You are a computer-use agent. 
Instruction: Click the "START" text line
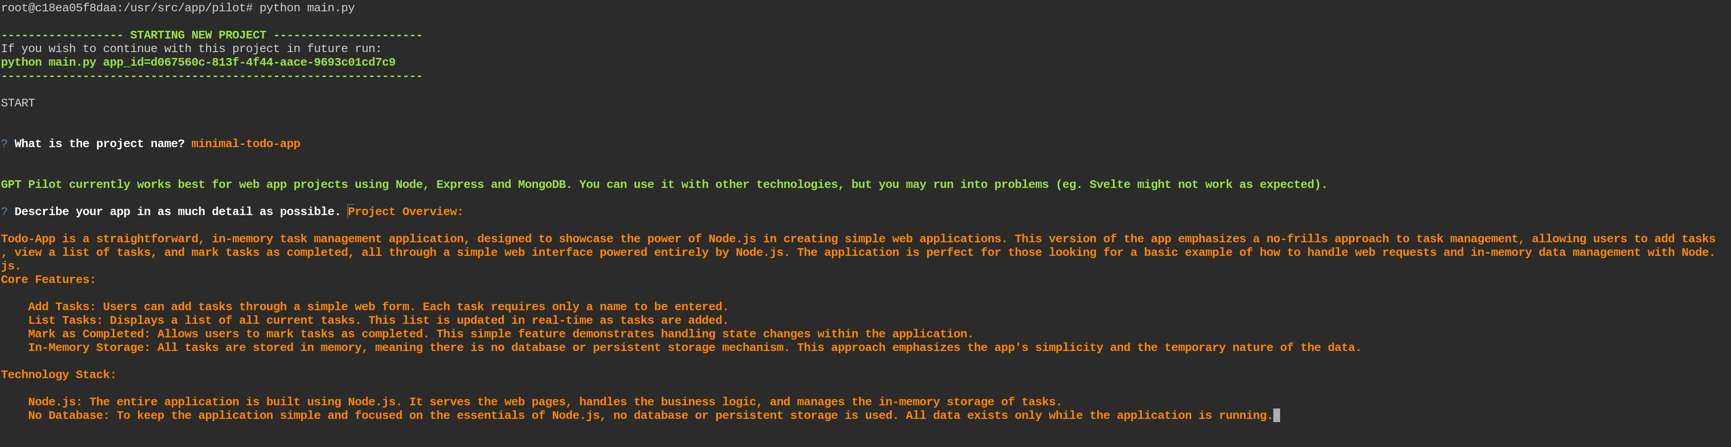click(18, 103)
